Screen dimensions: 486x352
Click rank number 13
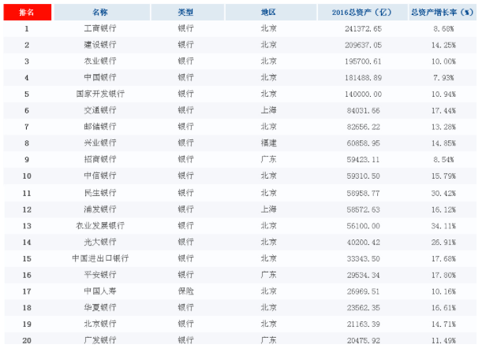click(x=27, y=226)
